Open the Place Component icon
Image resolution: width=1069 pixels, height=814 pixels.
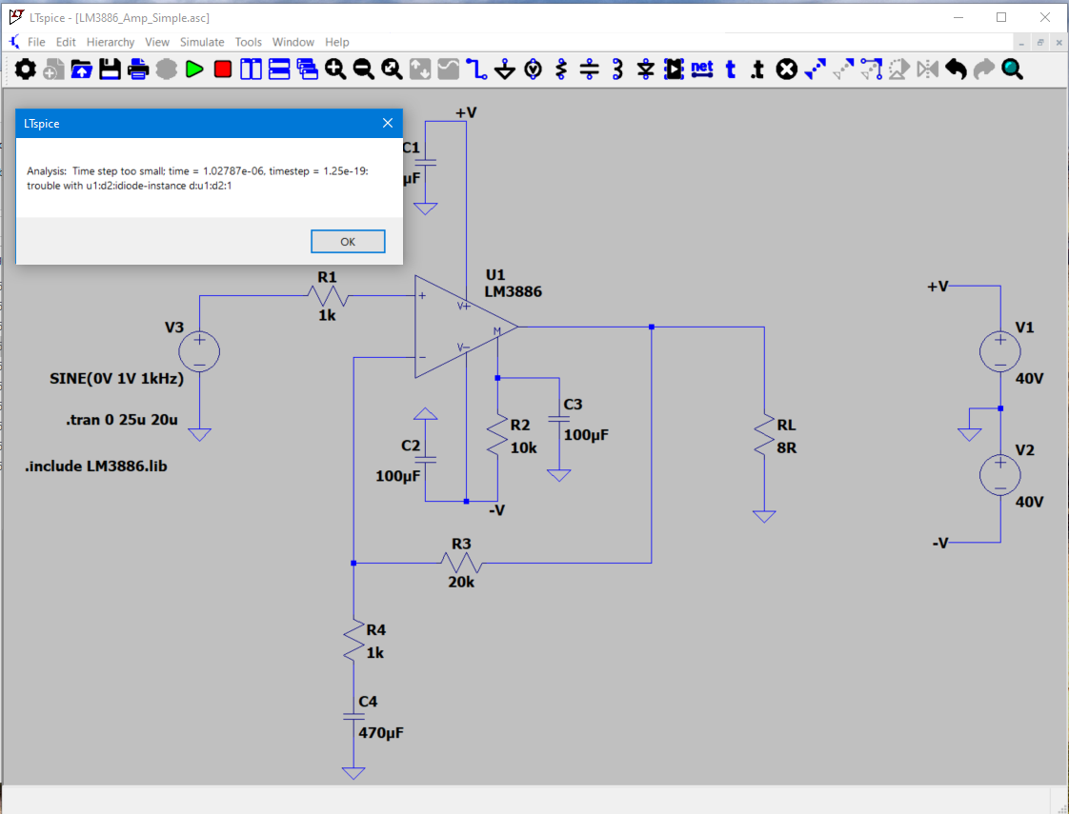(674, 69)
